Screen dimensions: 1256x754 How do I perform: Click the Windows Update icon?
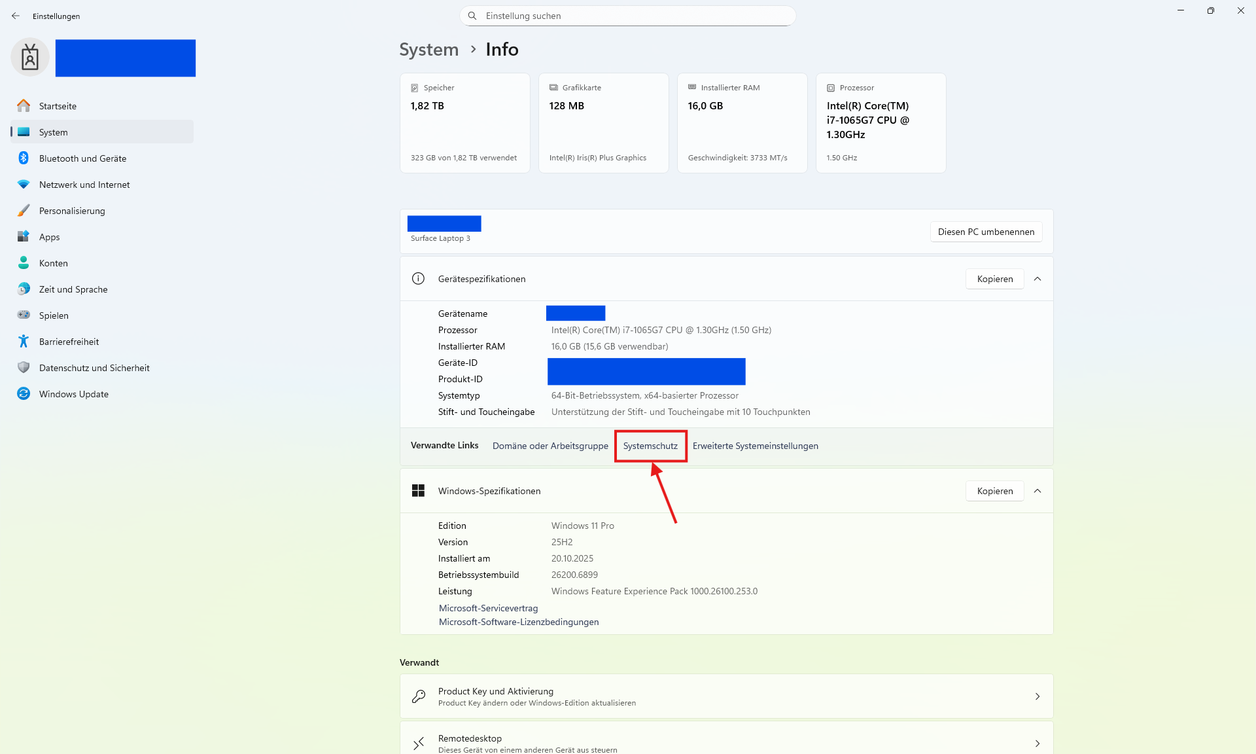24,394
